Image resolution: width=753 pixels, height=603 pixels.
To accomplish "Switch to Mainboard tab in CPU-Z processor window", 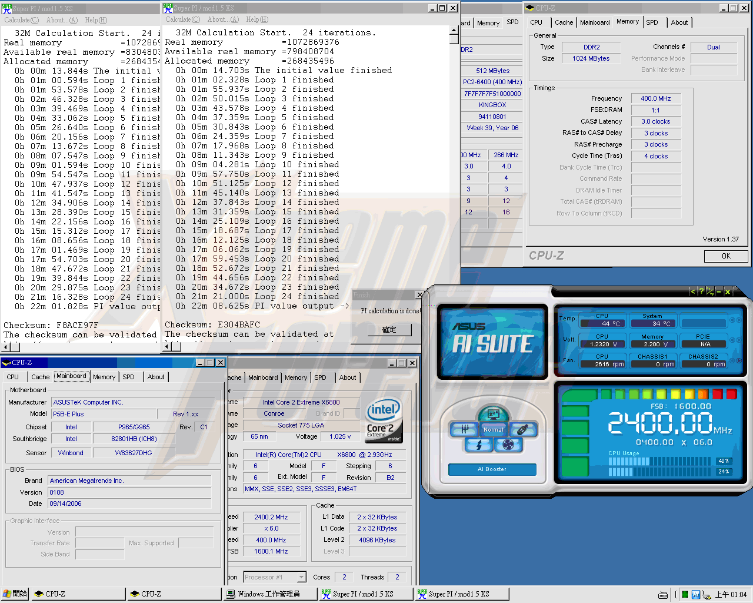I will (x=263, y=377).
